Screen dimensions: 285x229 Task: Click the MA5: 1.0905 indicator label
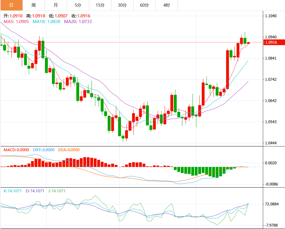click(x=16, y=22)
